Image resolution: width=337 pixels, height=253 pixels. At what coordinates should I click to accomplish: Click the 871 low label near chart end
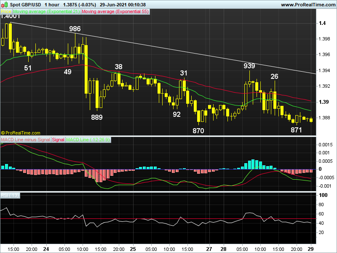(296, 130)
